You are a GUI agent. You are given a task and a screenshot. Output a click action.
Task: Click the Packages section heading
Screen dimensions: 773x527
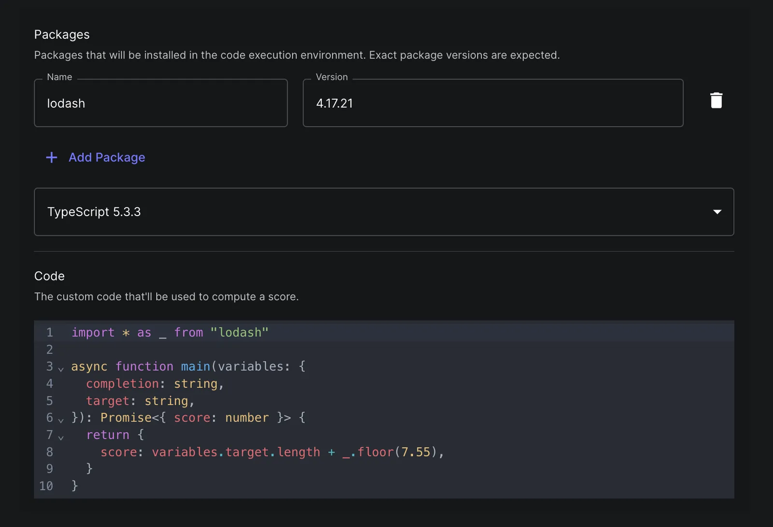62,35
